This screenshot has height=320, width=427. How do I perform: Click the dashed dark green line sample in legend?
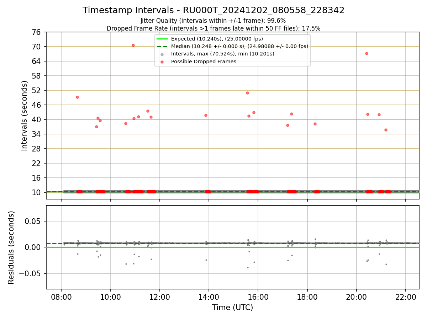tap(162, 46)
